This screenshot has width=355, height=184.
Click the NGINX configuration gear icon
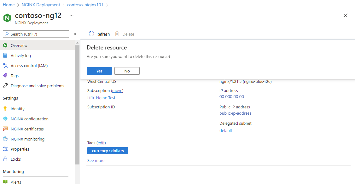tap(5, 119)
